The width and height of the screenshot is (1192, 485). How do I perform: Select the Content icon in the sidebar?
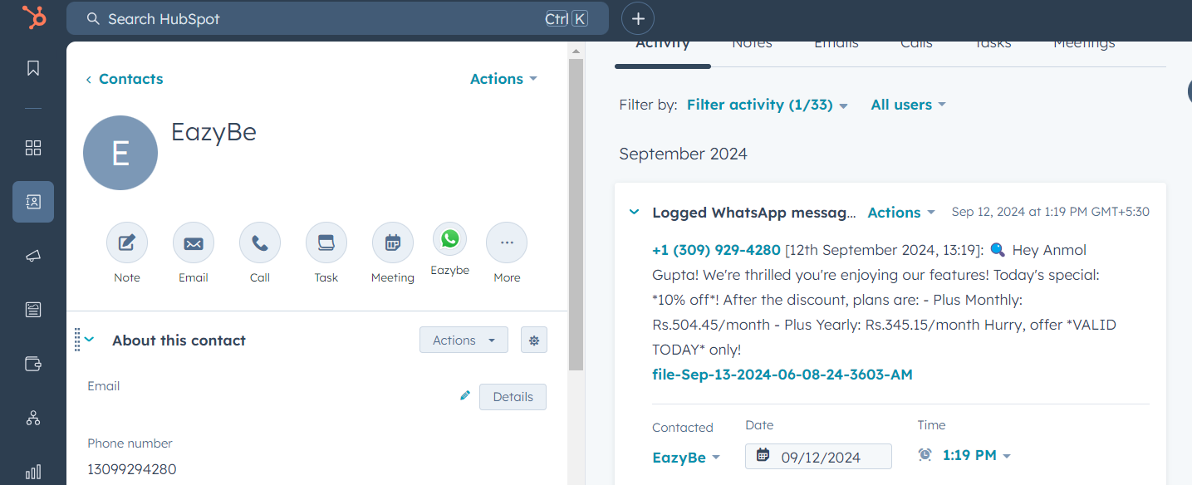(x=32, y=308)
